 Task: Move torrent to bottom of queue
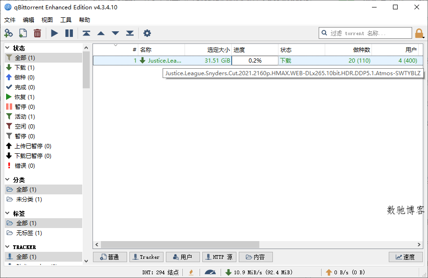point(130,33)
